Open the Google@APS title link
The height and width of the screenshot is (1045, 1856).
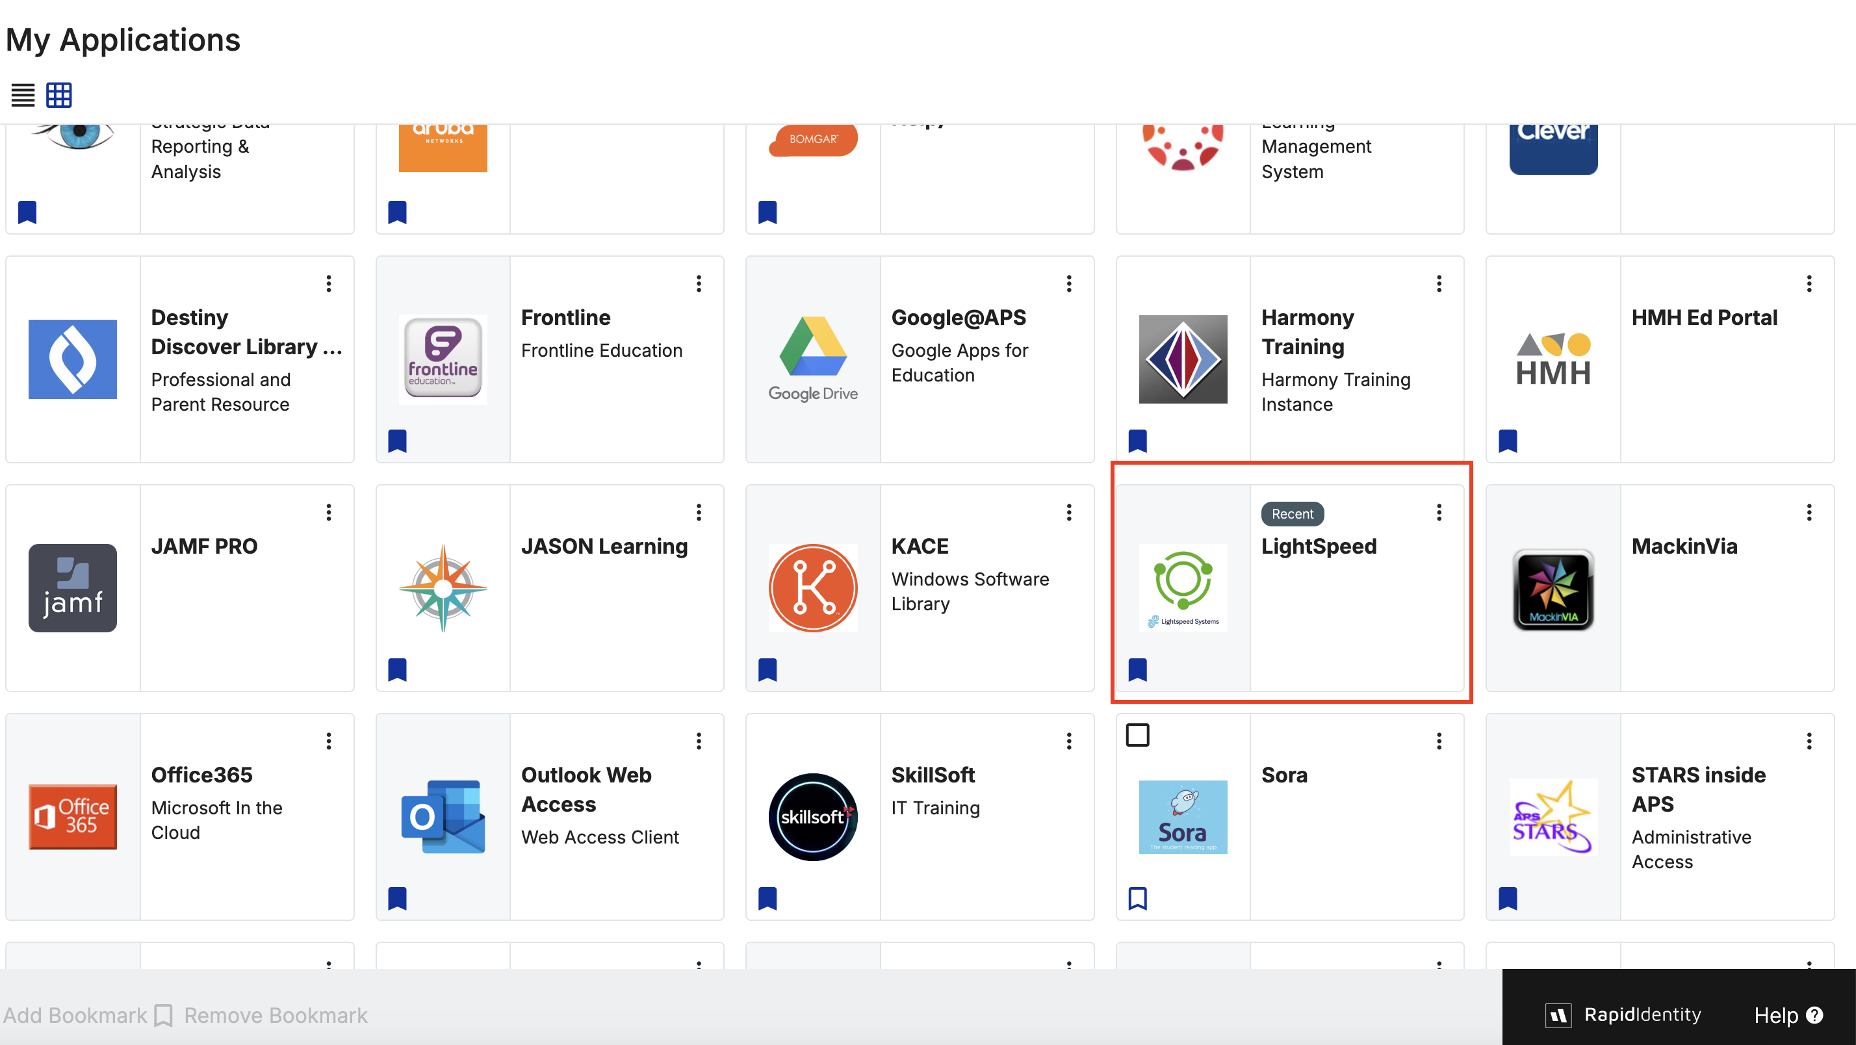[x=959, y=317]
